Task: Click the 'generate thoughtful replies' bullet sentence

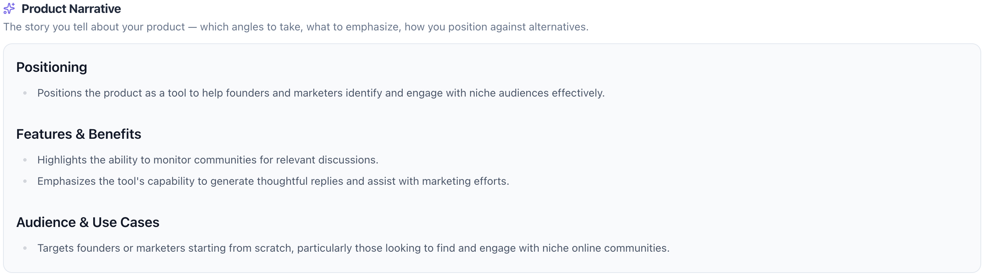Action: point(273,181)
